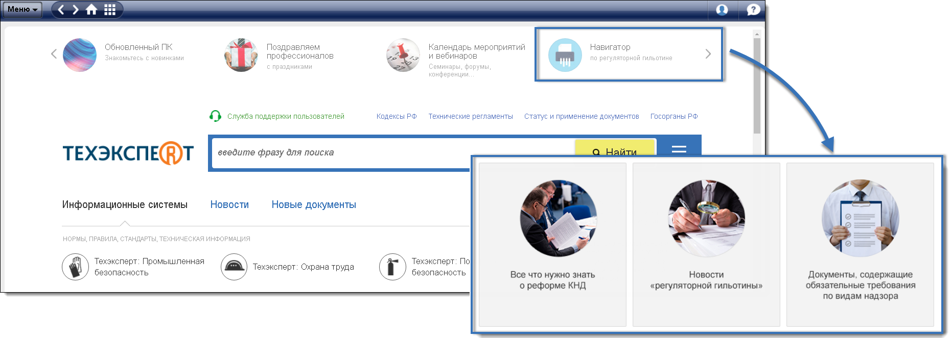This screenshot has height=338, width=952.
Task: Click into the search phrase input field
Action: pyautogui.click(x=337, y=153)
